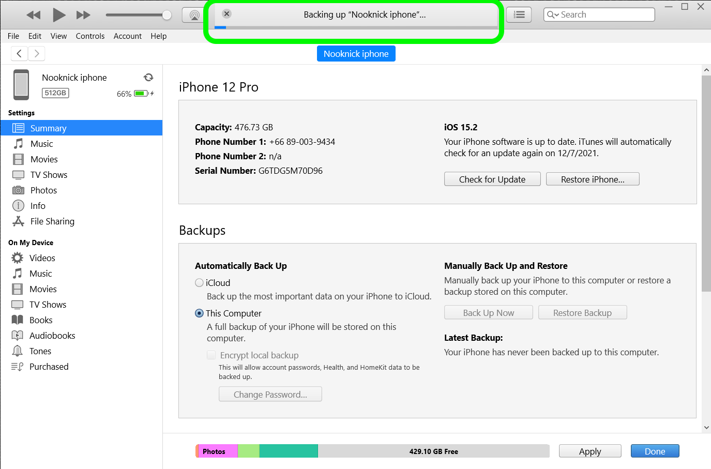Click the Check for Update button
711x469 pixels.
coord(492,179)
